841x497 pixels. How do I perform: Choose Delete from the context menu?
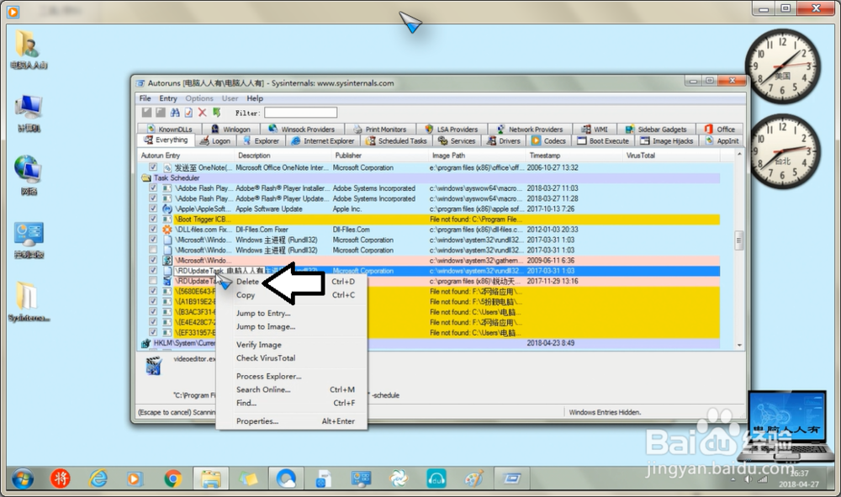pos(247,282)
